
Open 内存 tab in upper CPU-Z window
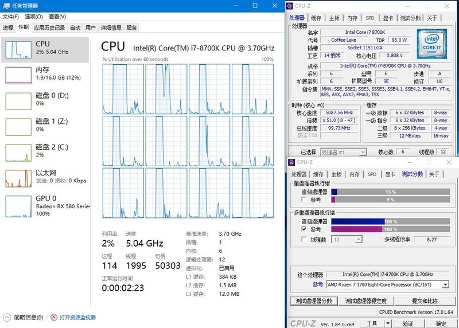click(352, 18)
